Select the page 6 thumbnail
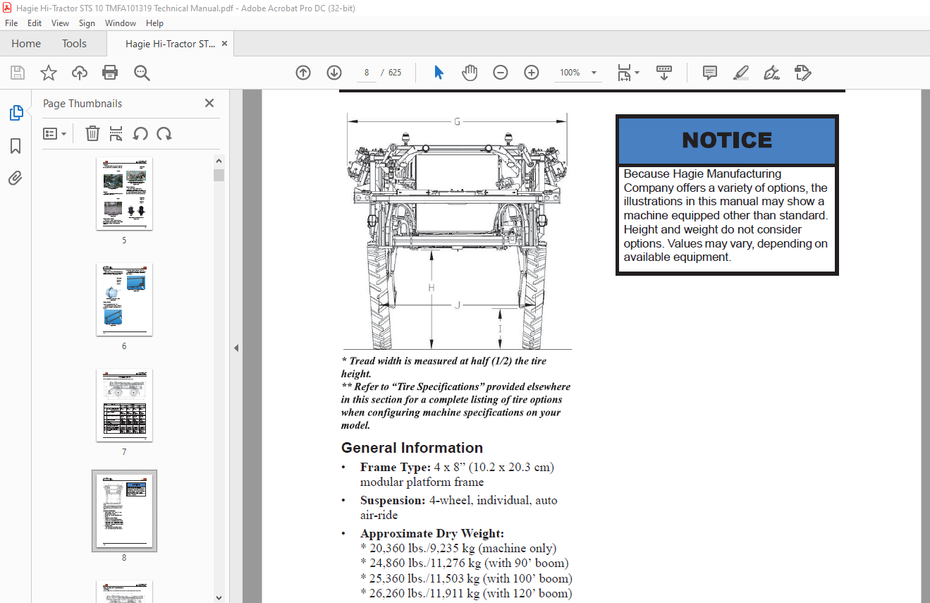Viewport: 930px width, 603px height. (124, 299)
